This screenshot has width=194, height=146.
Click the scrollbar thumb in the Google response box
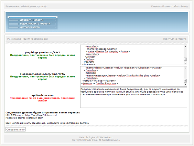pos(185,81)
